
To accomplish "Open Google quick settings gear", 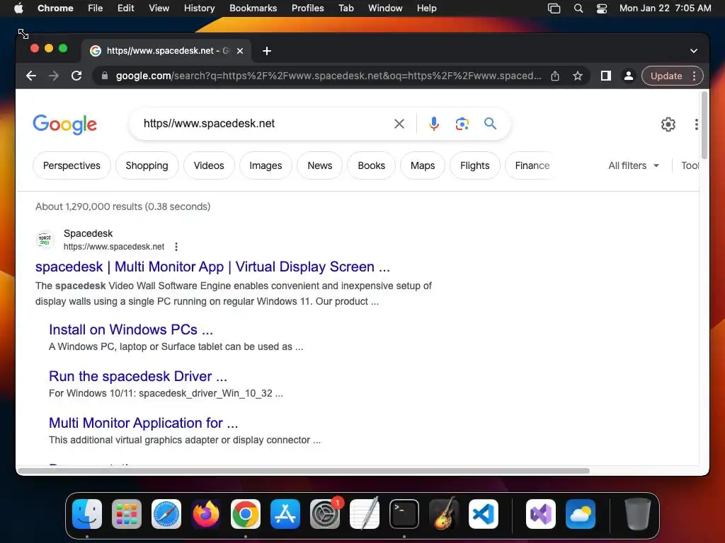I will [x=668, y=124].
